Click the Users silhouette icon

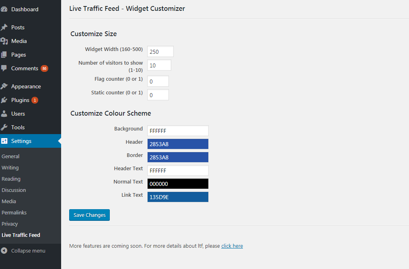[x=4, y=114]
